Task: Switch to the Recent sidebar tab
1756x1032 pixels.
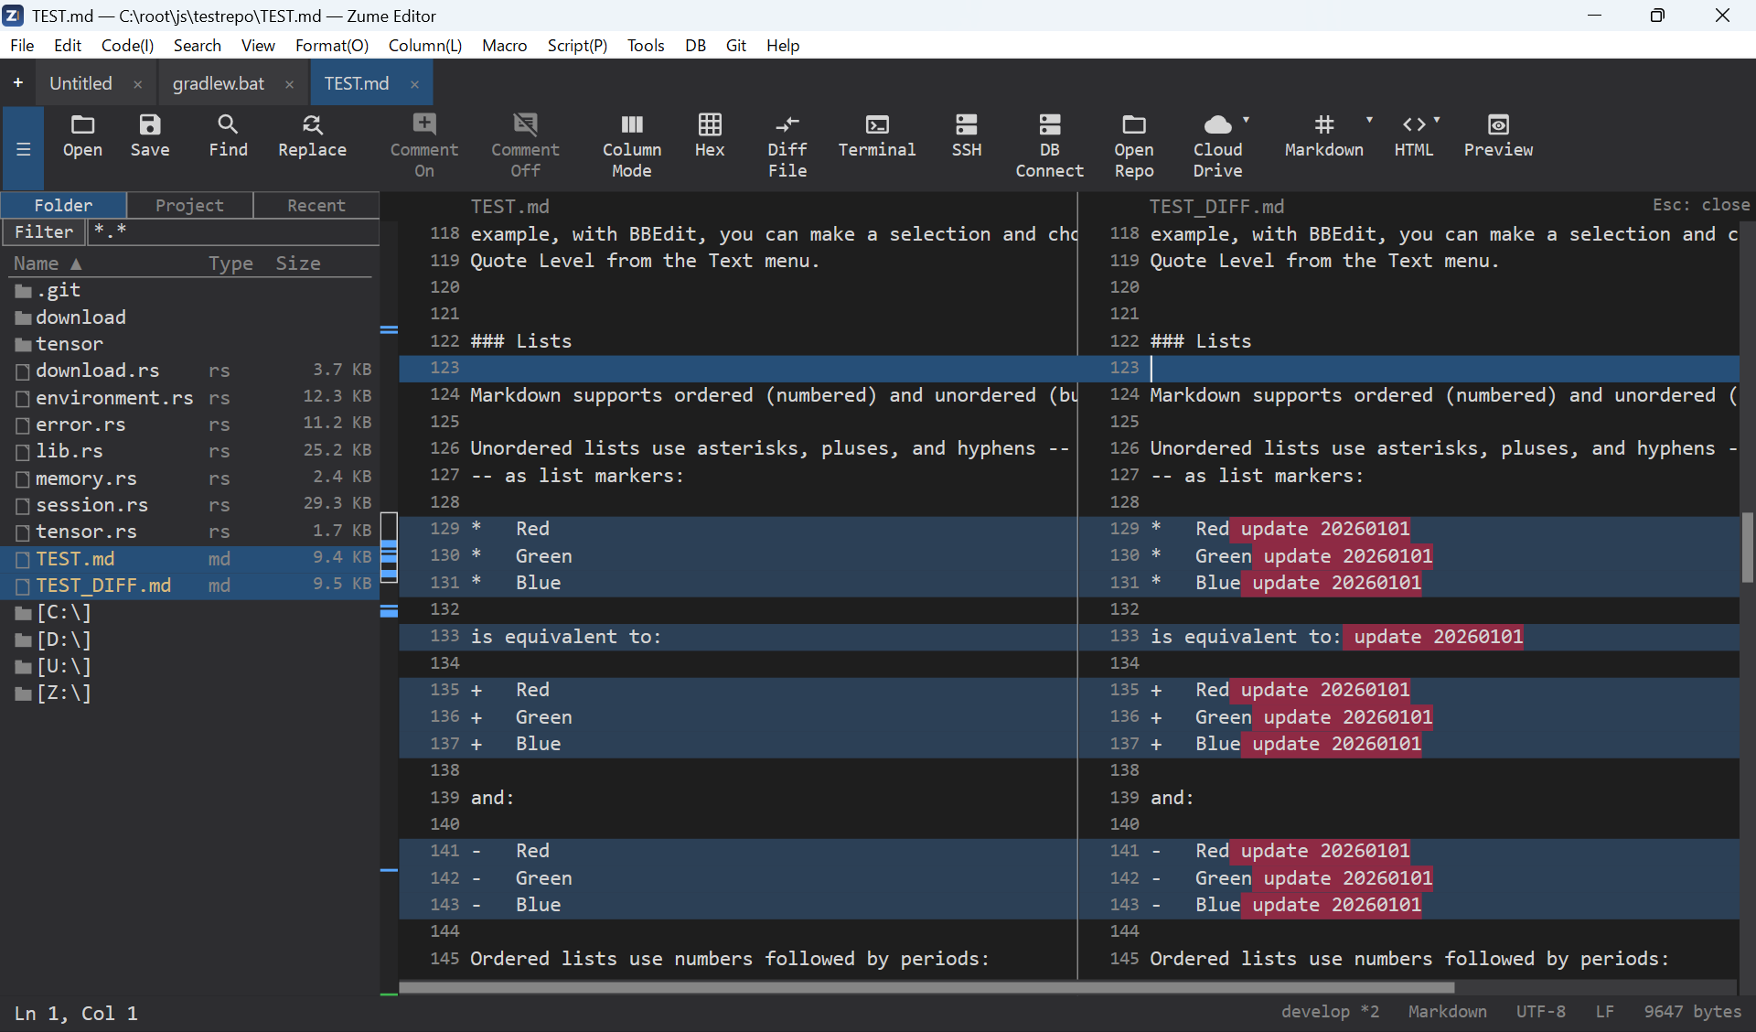Action: (316, 205)
